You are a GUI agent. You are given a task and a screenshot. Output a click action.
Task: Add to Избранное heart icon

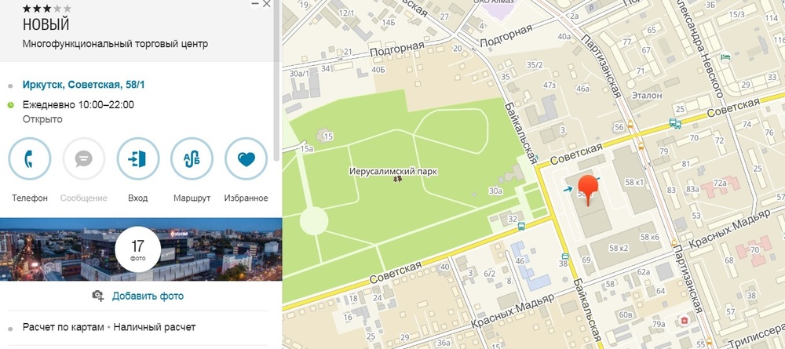point(246,159)
